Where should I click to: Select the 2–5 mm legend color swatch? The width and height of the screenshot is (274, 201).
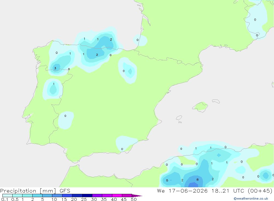37,196
